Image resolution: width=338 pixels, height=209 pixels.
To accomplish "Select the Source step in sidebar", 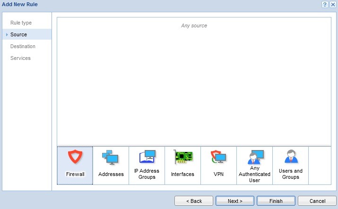I will pos(19,34).
